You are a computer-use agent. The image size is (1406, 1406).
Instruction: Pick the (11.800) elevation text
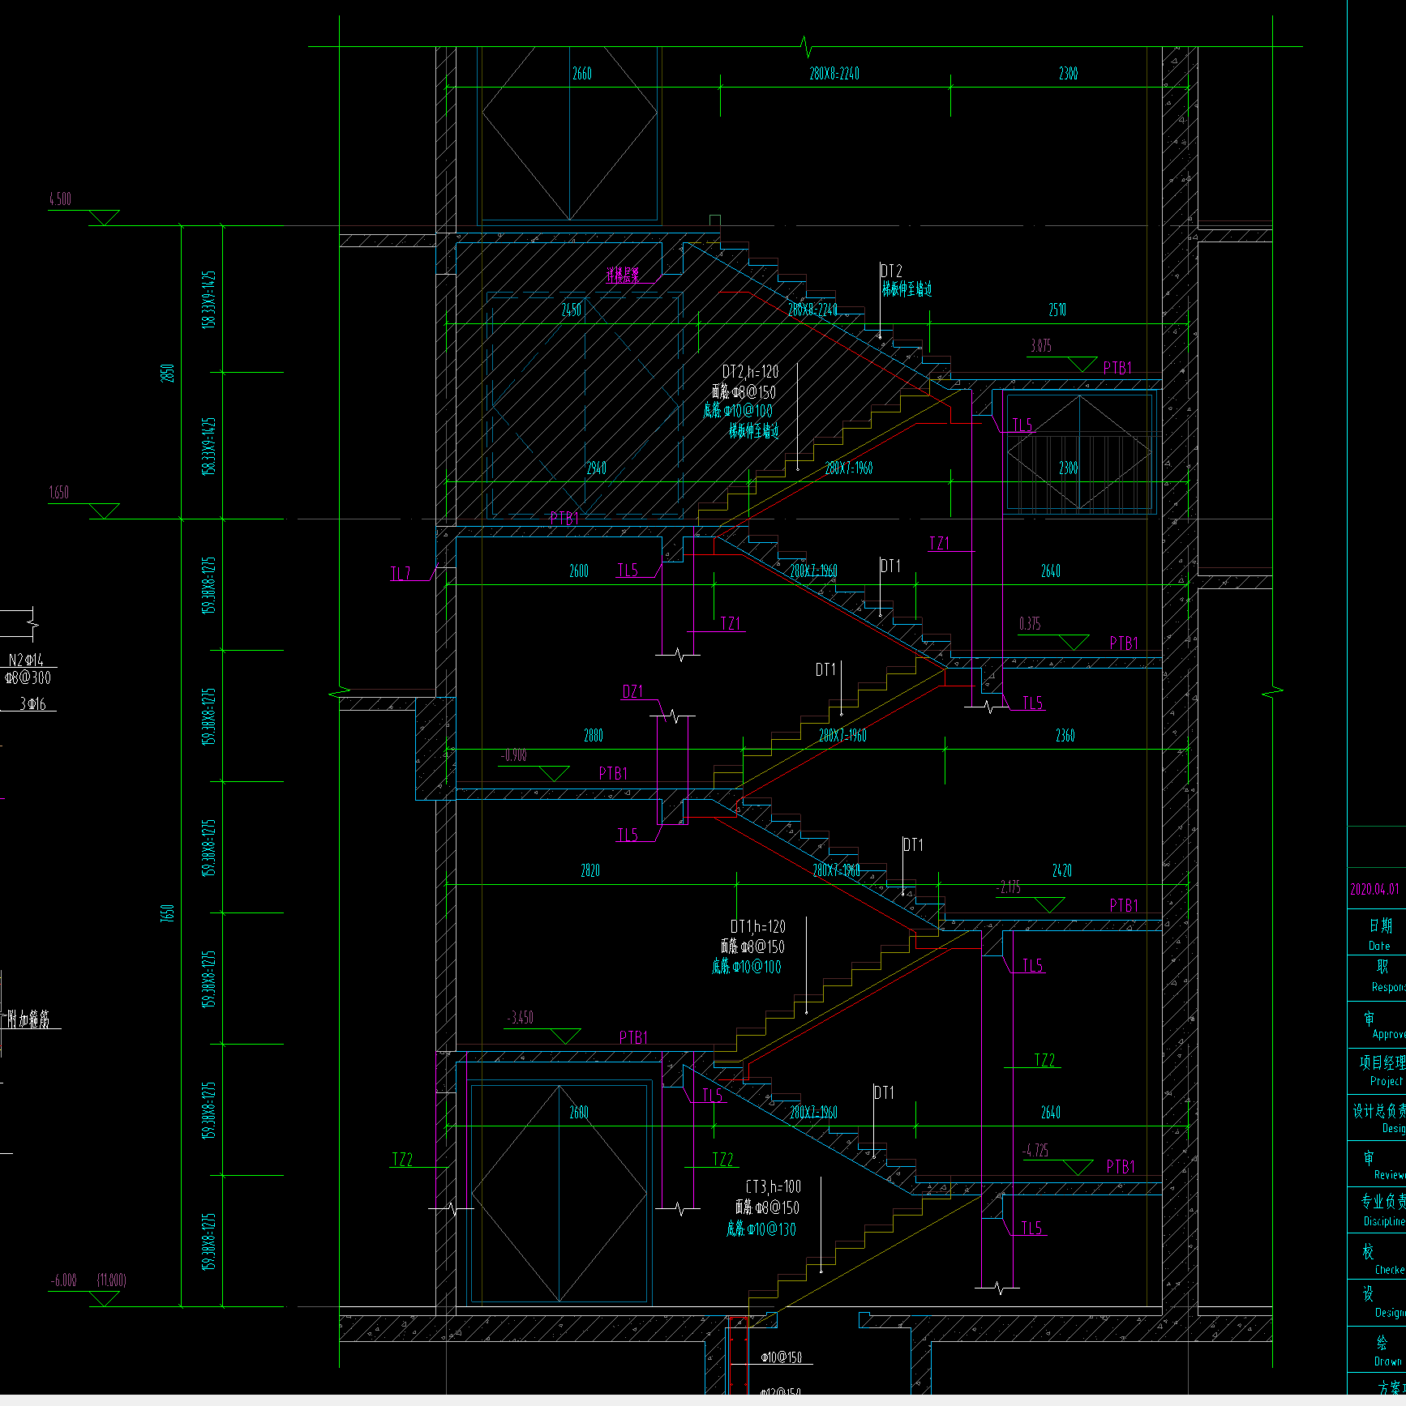coord(112,1280)
